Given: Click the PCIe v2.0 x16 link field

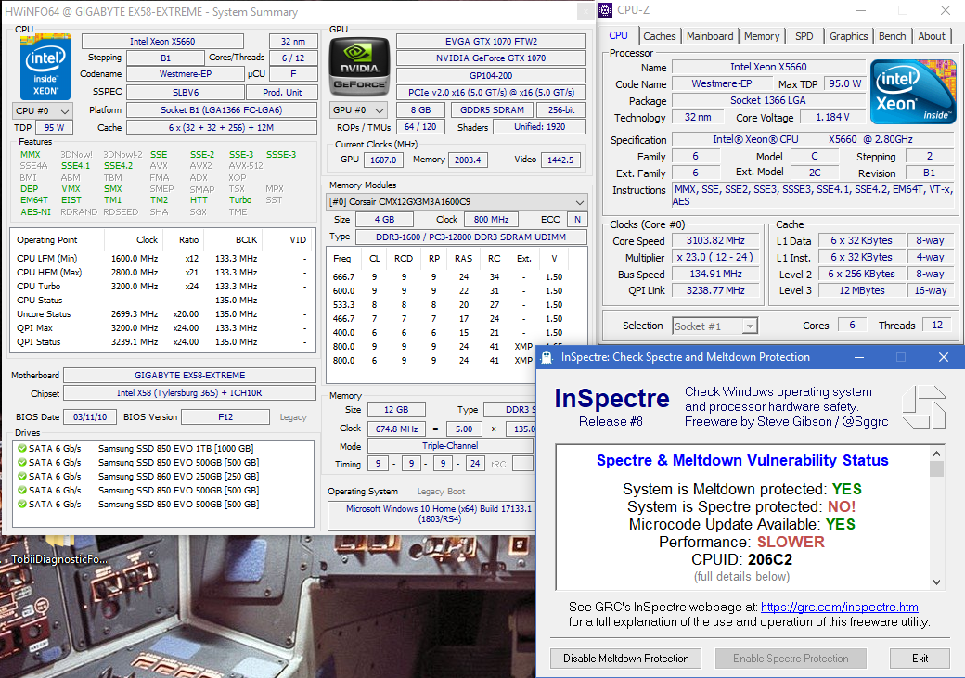Looking at the screenshot, I should click(x=491, y=93).
